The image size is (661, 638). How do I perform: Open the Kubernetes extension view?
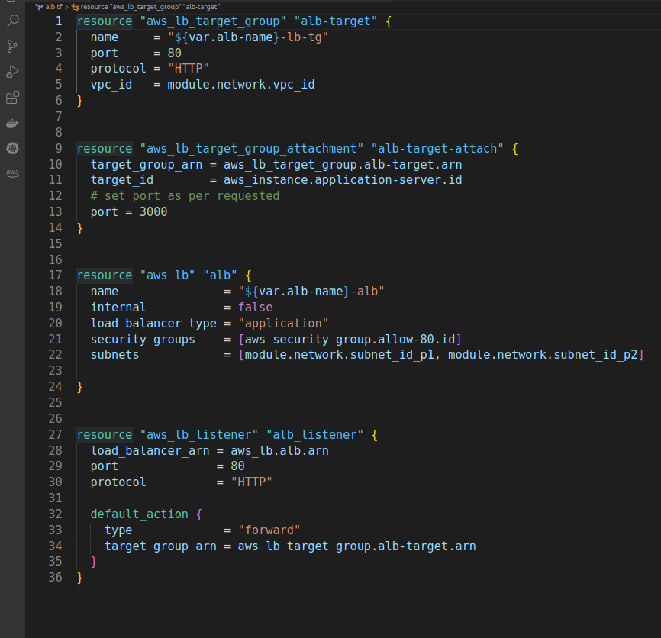click(12, 149)
